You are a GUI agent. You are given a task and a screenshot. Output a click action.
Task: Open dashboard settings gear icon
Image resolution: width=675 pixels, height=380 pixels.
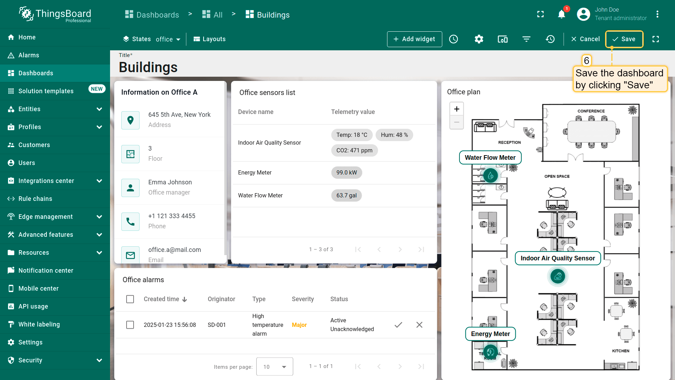pyautogui.click(x=479, y=39)
